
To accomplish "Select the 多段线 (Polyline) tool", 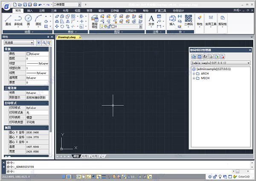I will pyautogui.click(x=18, y=20).
